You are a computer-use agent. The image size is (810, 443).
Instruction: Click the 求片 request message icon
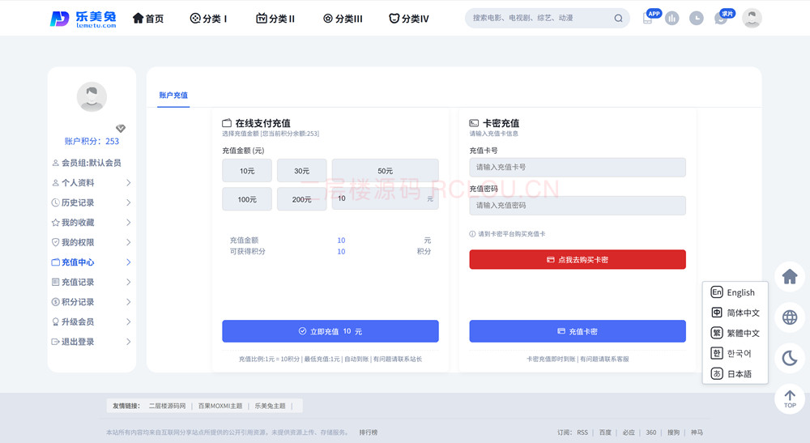tap(721, 18)
